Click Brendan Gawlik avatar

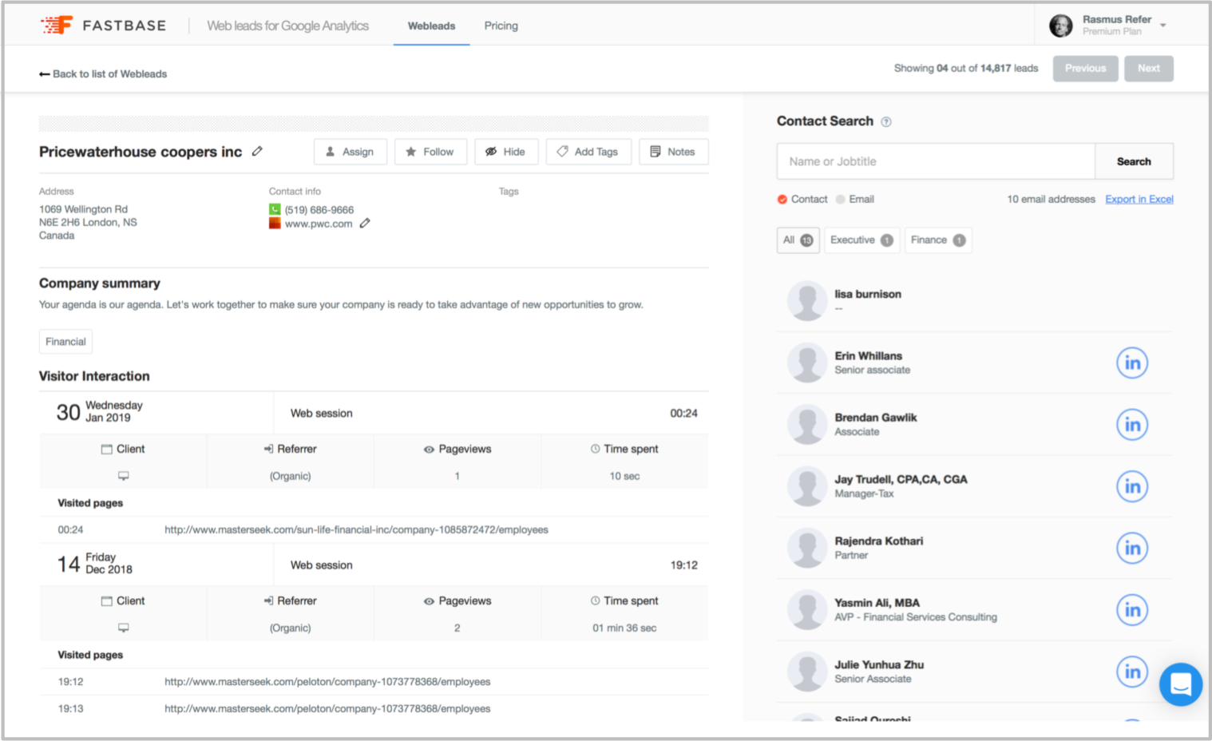[807, 424]
